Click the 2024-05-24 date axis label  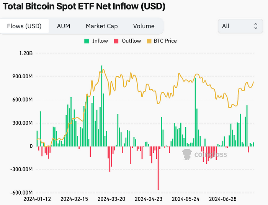point(186,199)
